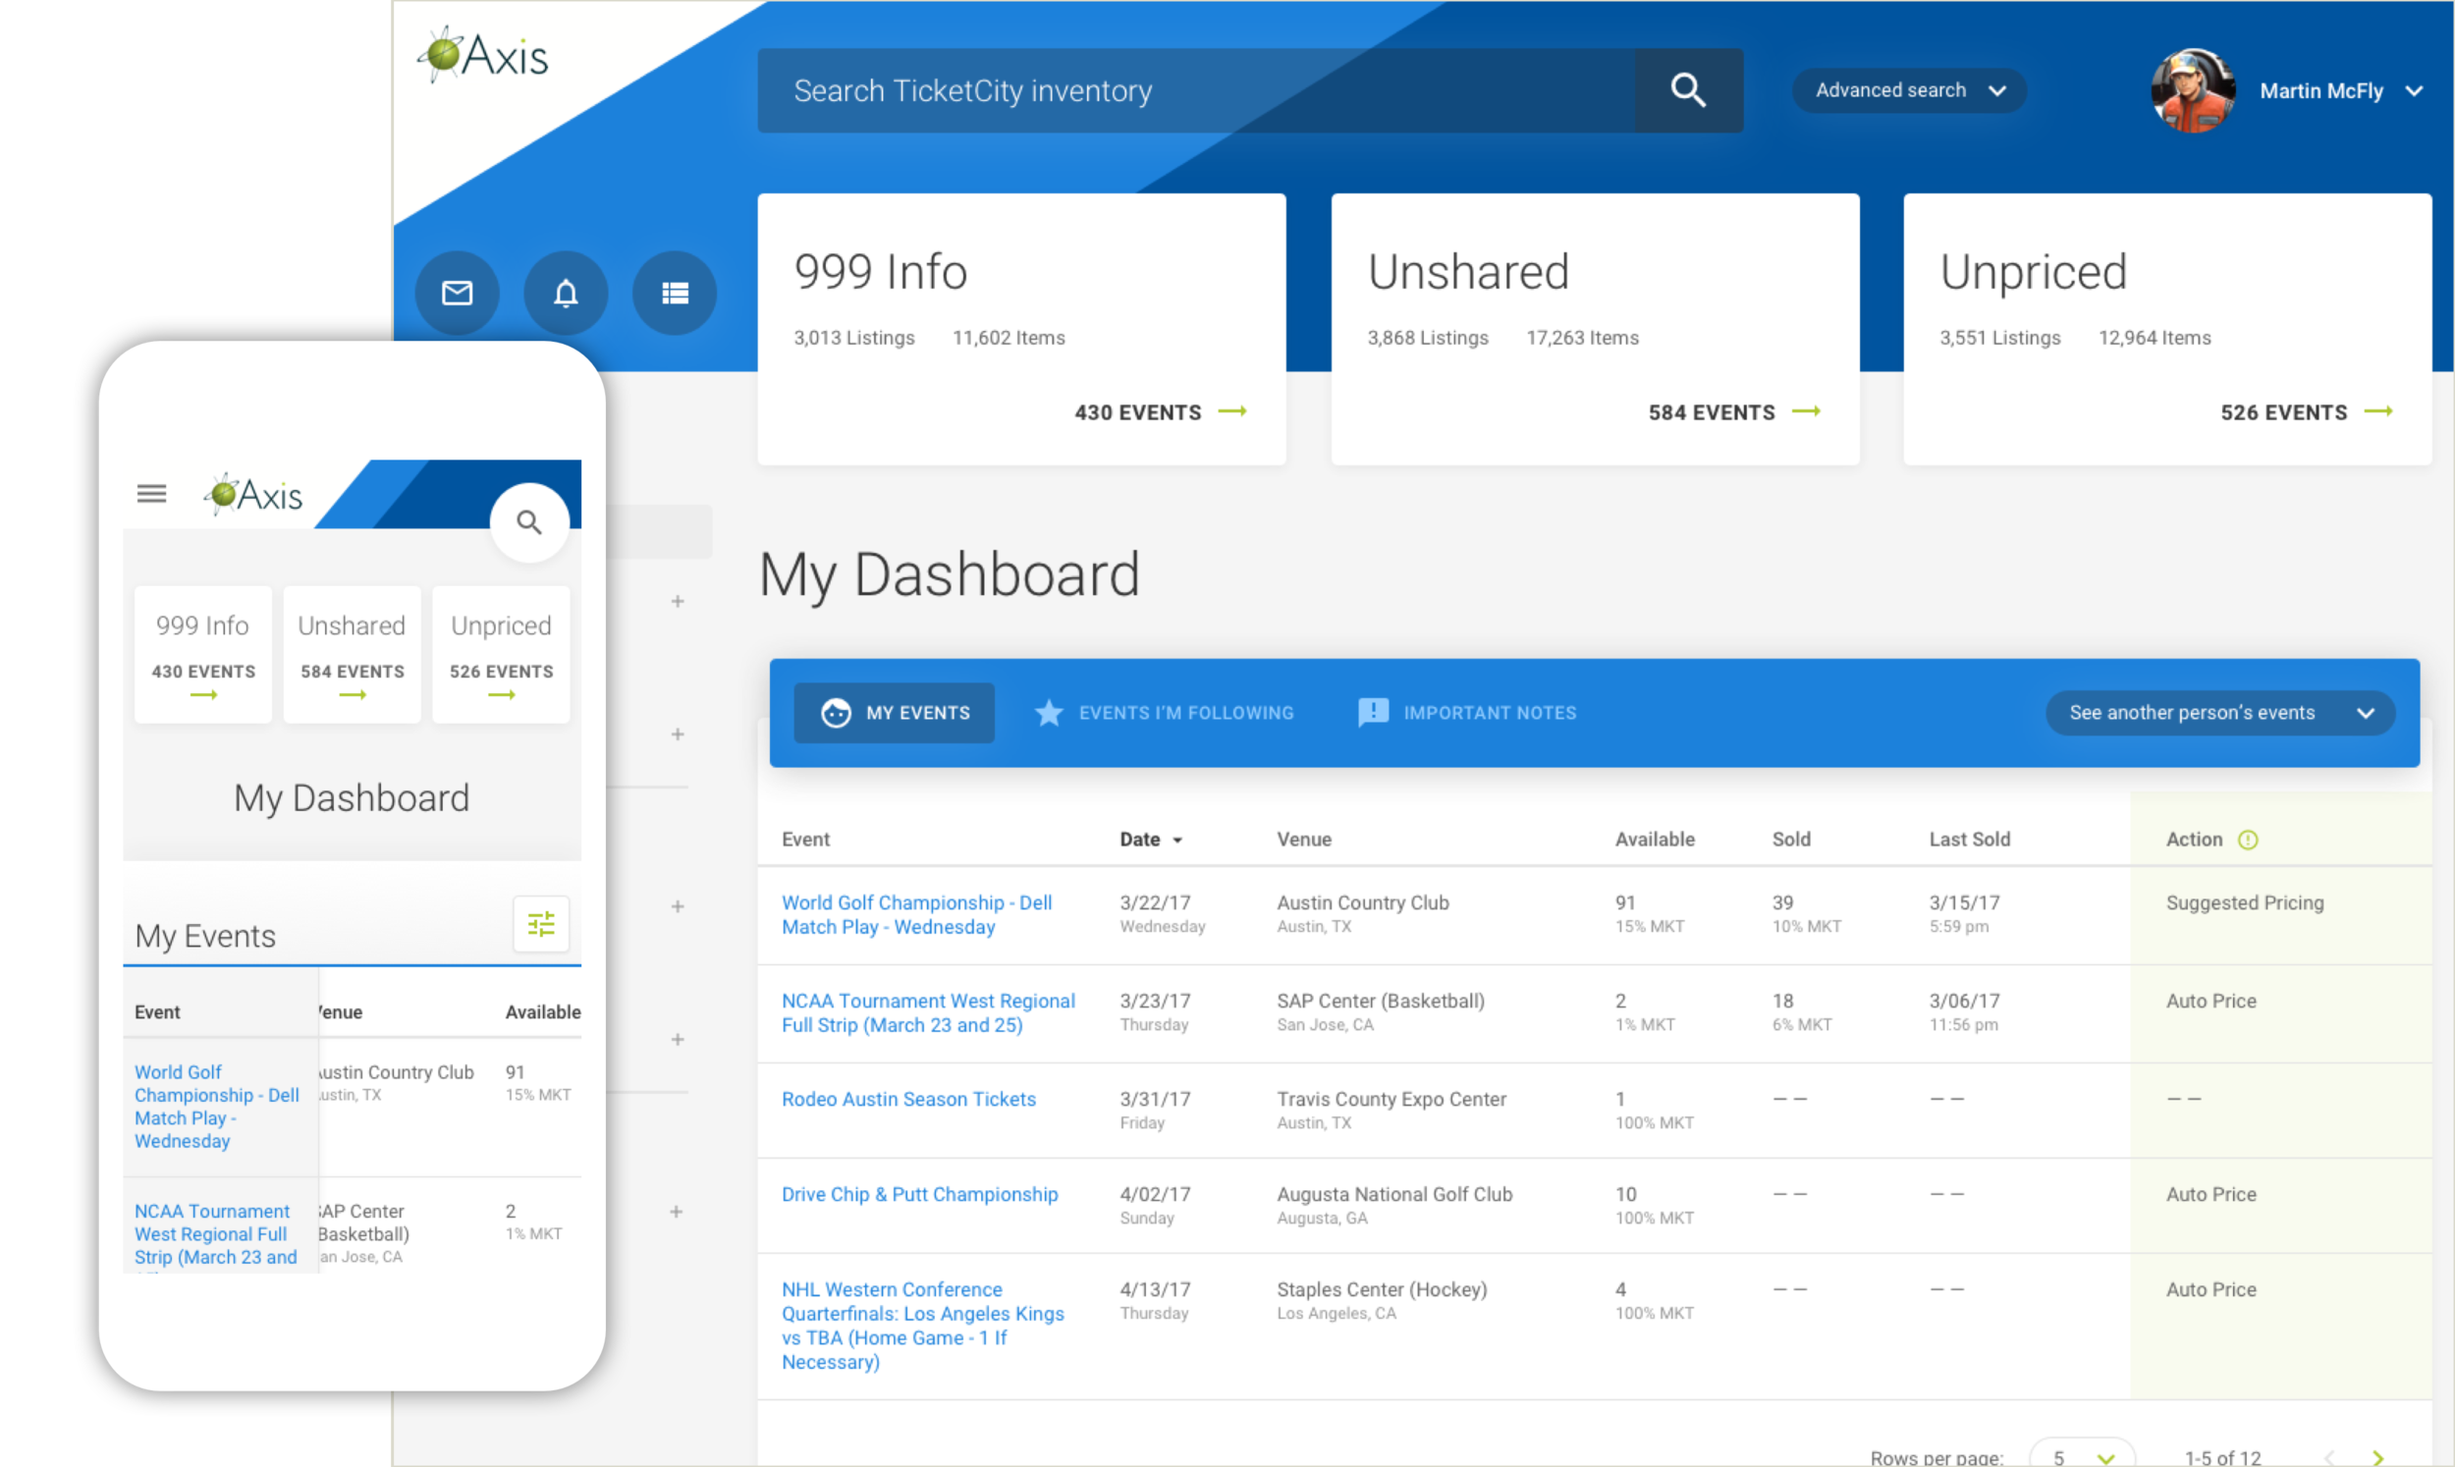Screen dimensions: 2455x1467
Task: Click the arrow beside 526 EVENTS on the desktop card
Action: [x=2379, y=411]
